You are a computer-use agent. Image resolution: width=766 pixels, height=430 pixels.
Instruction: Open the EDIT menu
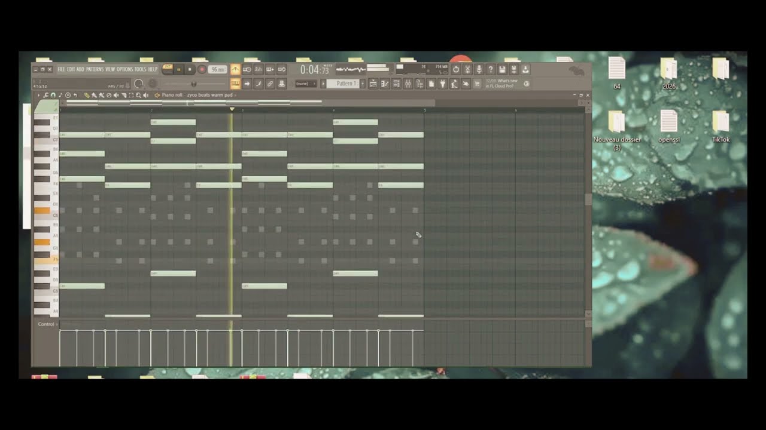(x=71, y=69)
